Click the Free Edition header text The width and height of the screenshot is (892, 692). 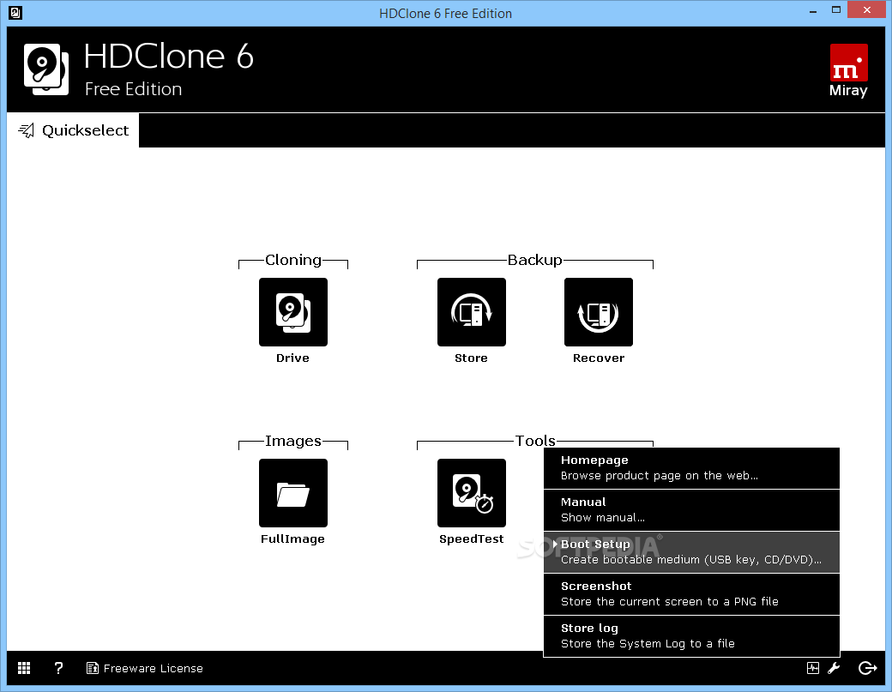(x=133, y=89)
